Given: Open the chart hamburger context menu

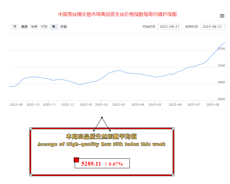Looking at the screenshot, I should (x=222, y=16).
